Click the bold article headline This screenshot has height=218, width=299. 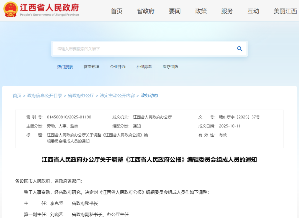pyautogui.click(x=149, y=160)
